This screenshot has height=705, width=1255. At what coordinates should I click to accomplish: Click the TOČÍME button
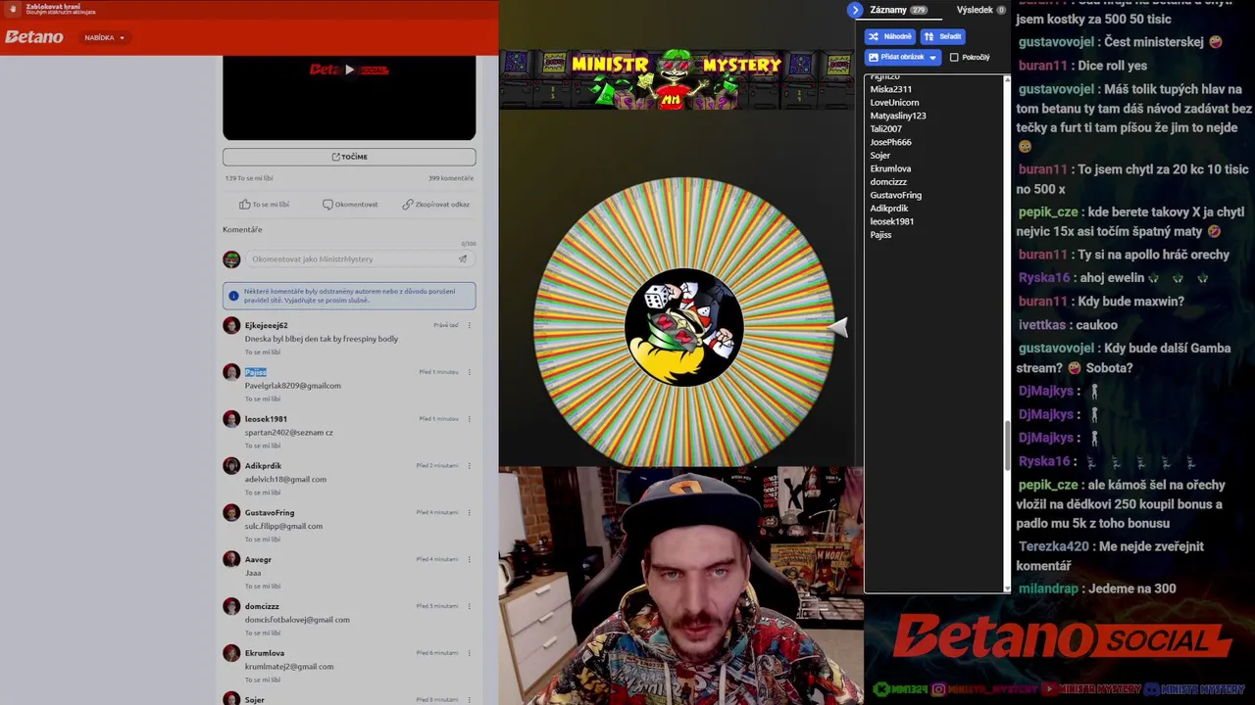pyautogui.click(x=349, y=157)
